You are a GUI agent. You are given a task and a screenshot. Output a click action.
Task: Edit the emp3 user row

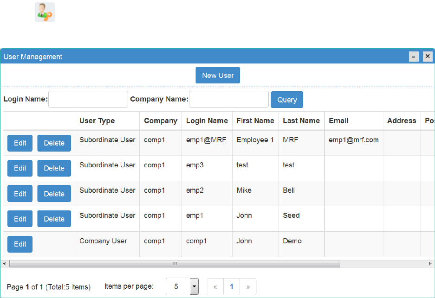coord(20,168)
